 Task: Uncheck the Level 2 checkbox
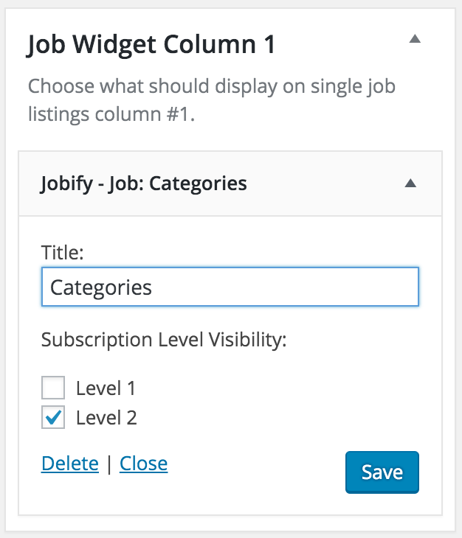pyautogui.click(x=53, y=417)
